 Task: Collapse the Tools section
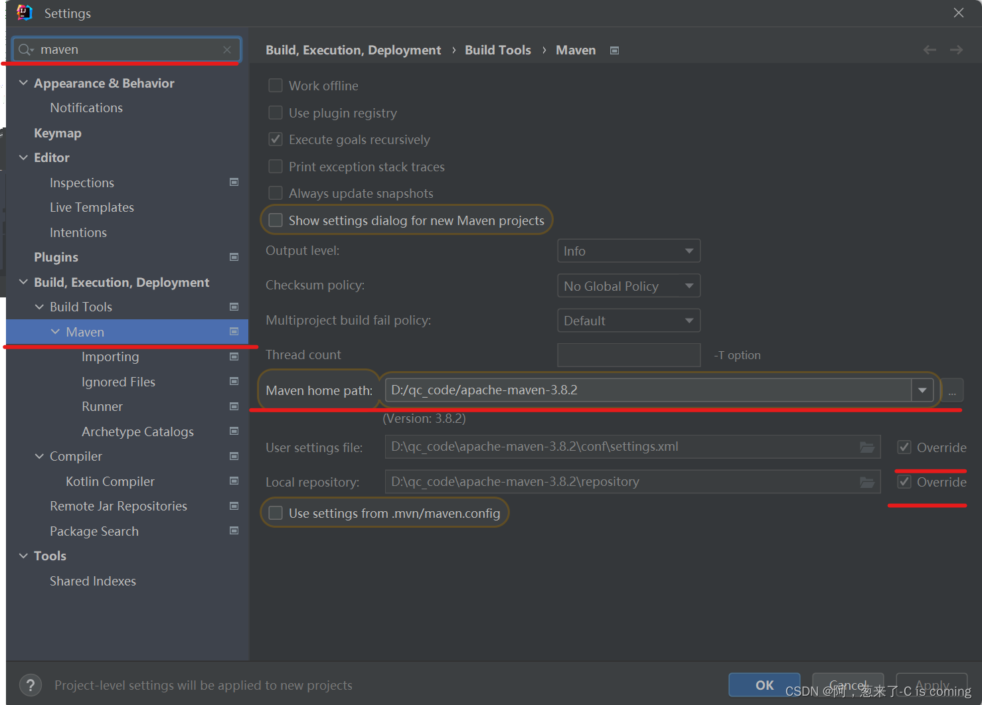pos(23,556)
